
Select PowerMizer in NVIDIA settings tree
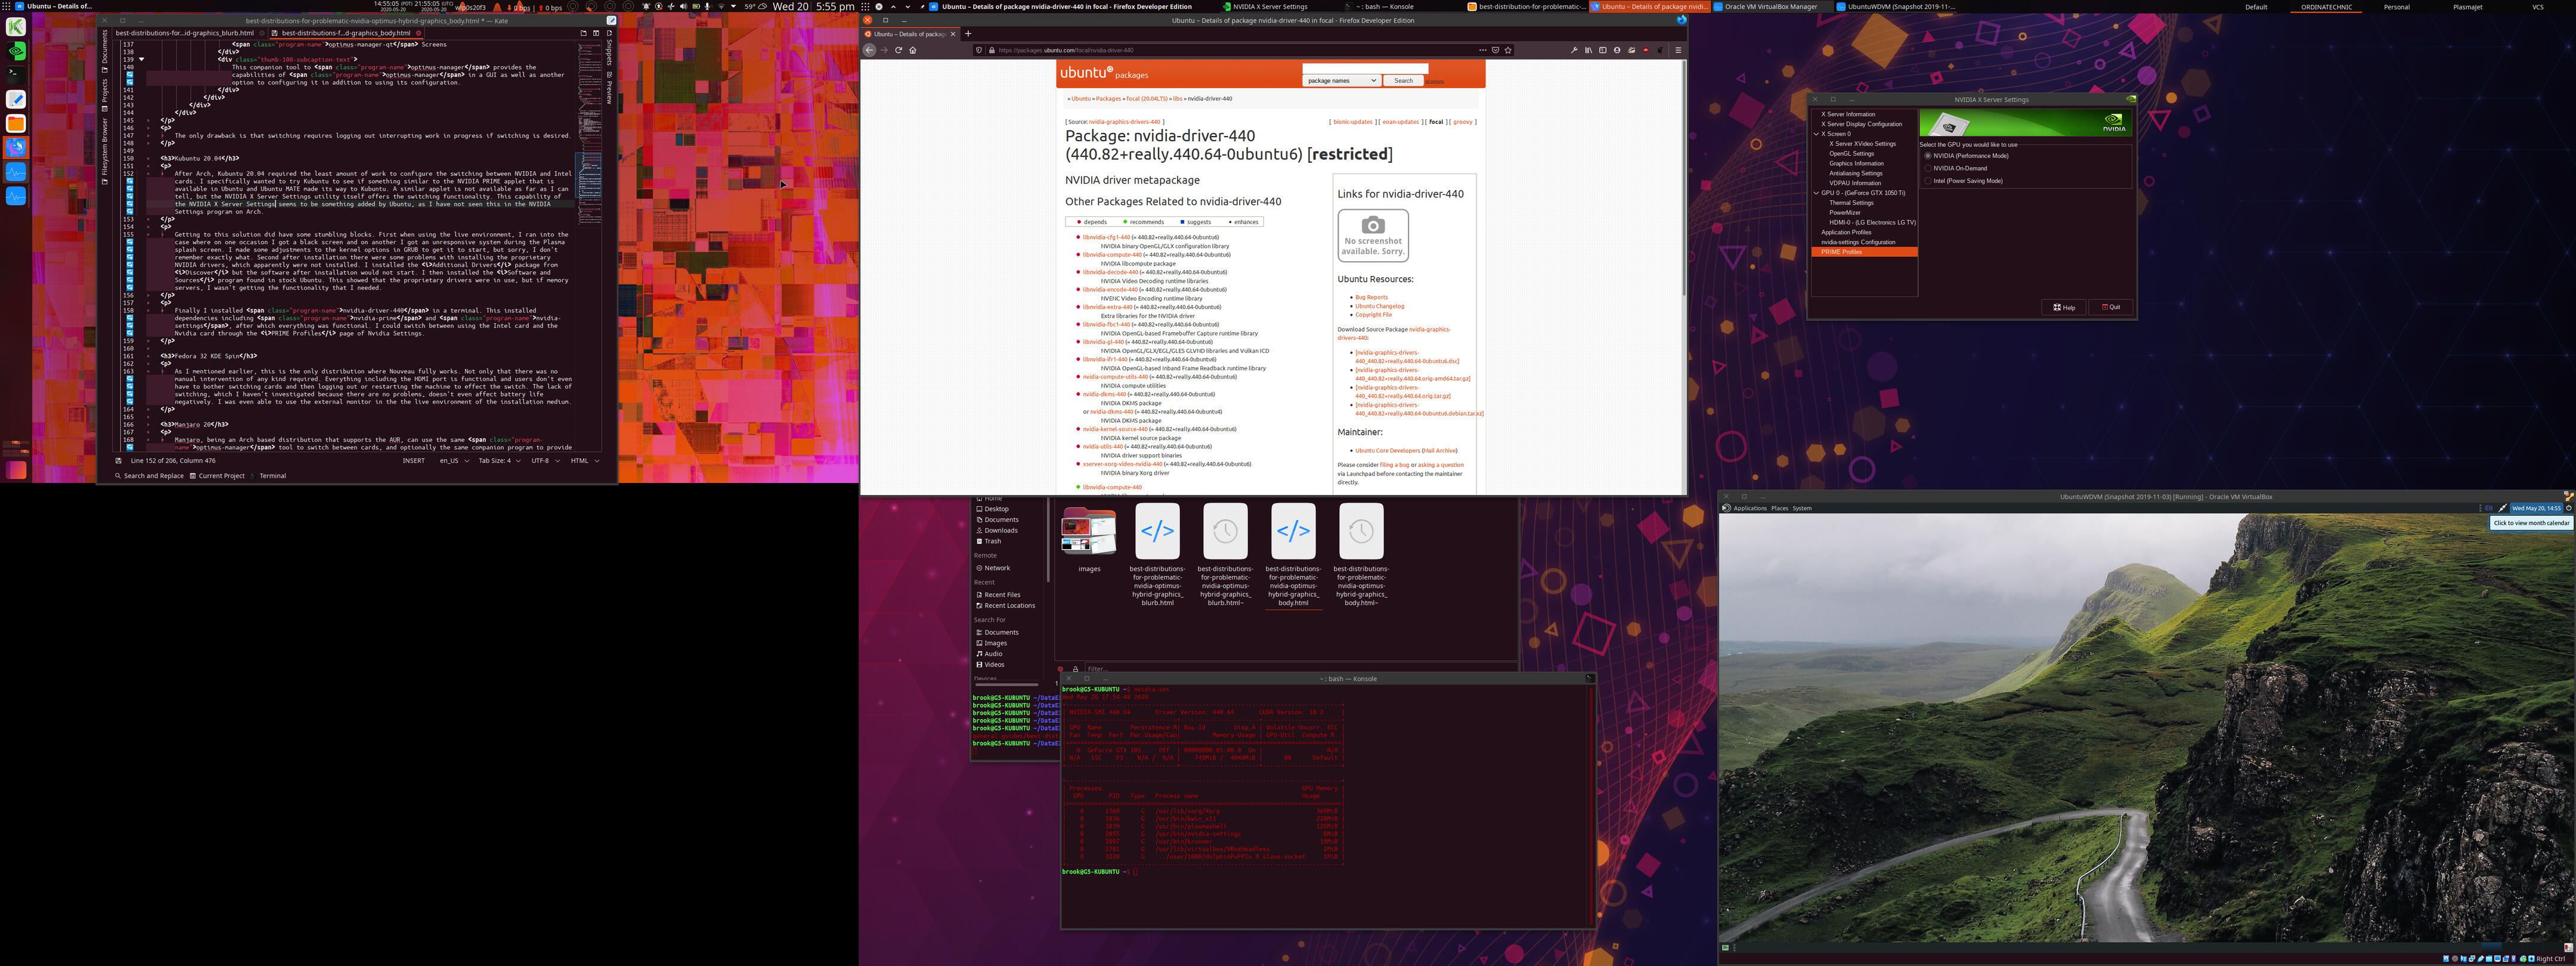[x=1845, y=213]
